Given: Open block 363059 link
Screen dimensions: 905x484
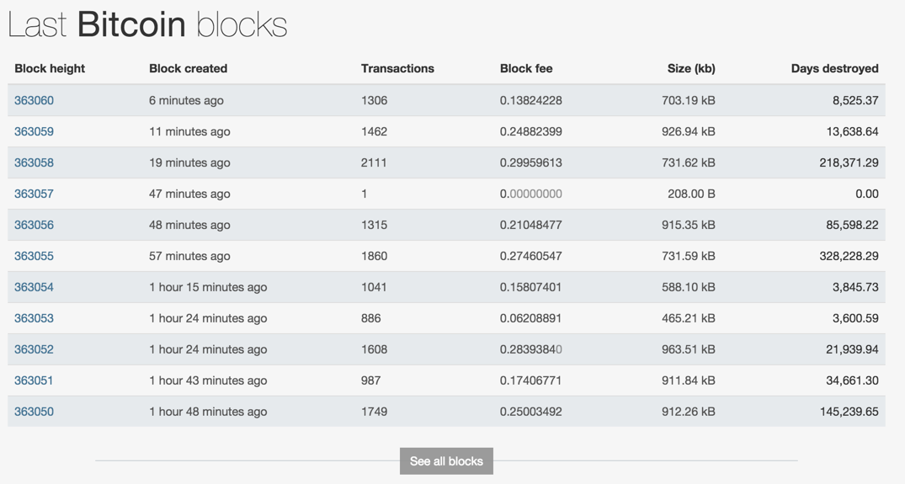Looking at the screenshot, I should coord(34,131).
